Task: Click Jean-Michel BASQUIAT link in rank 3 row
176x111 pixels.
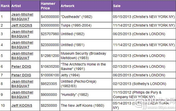Action: 22,34
